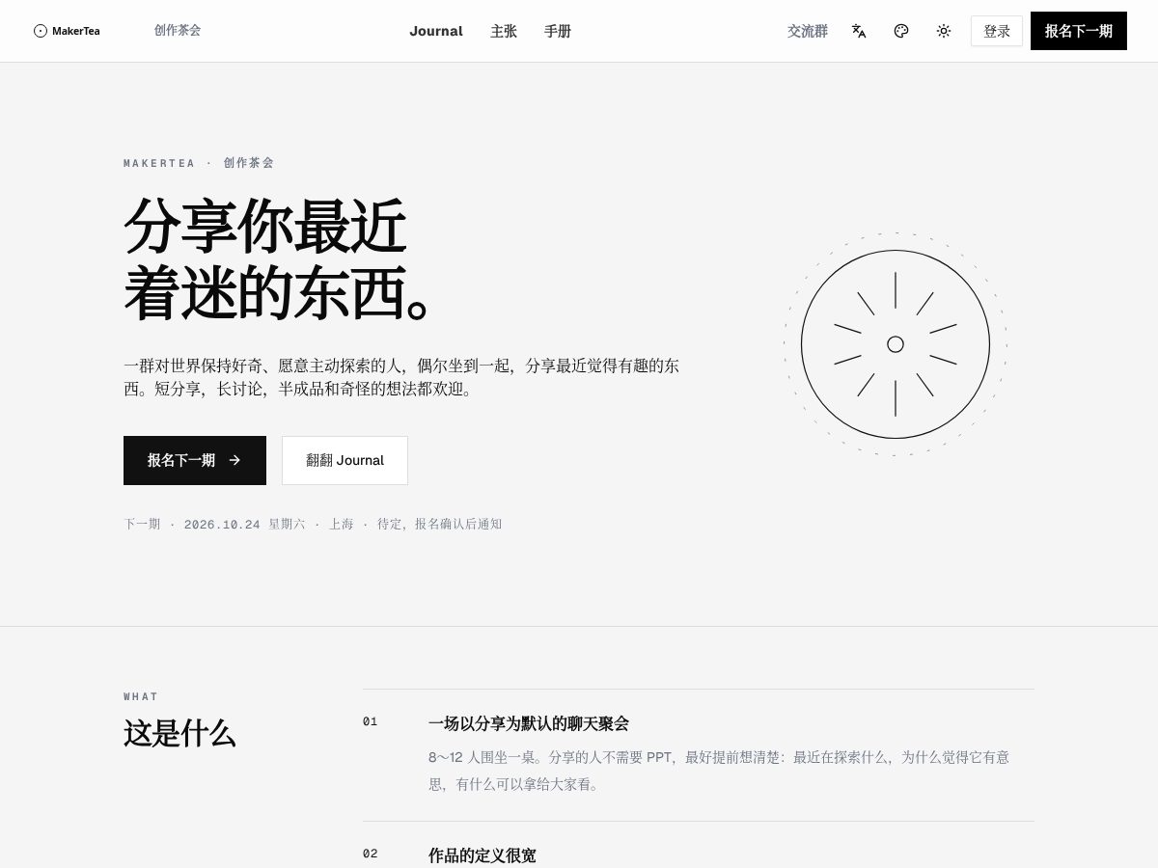
Task: Go to 交流群 link
Action: [x=808, y=31]
